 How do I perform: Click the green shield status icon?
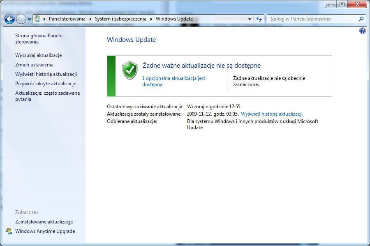pos(130,70)
